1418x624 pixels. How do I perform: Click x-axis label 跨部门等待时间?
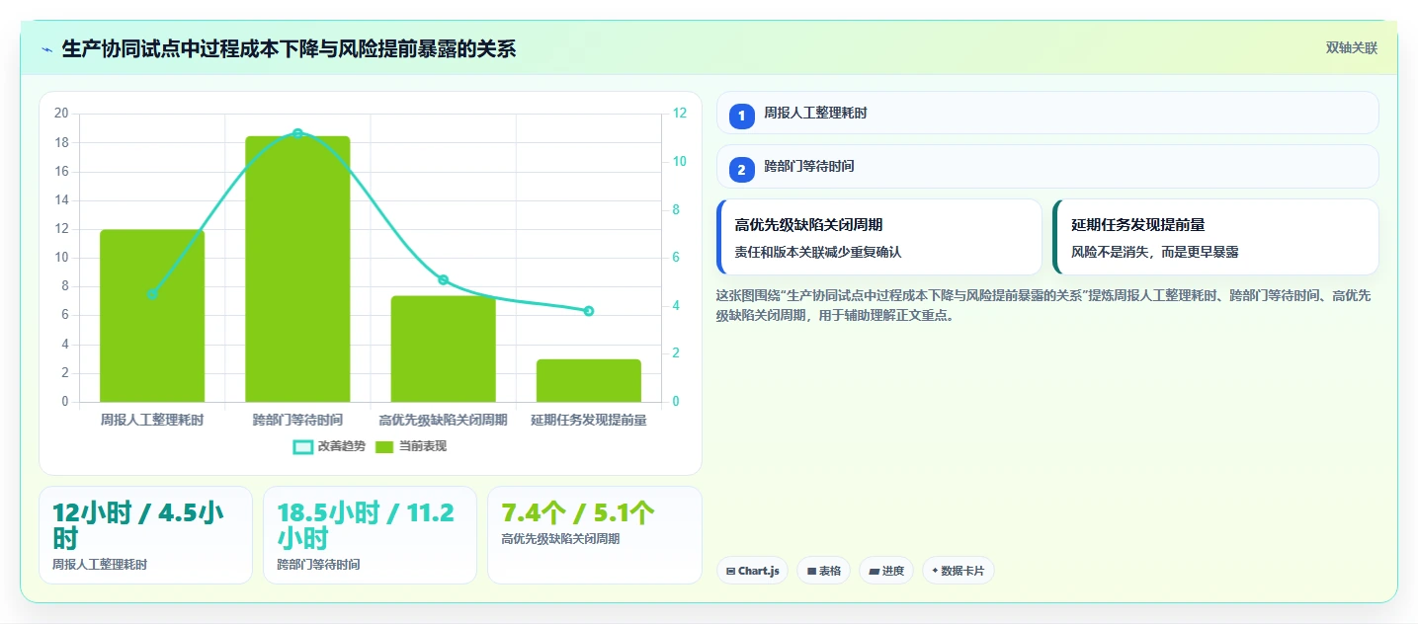click(297, 420)
